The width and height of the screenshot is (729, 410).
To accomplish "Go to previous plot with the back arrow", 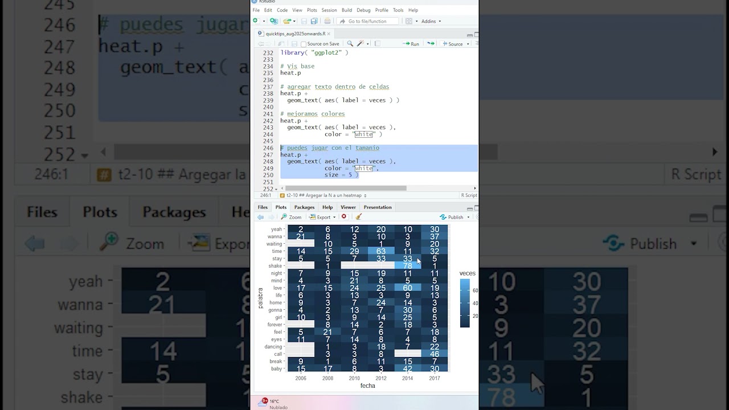I will (260, 217).
